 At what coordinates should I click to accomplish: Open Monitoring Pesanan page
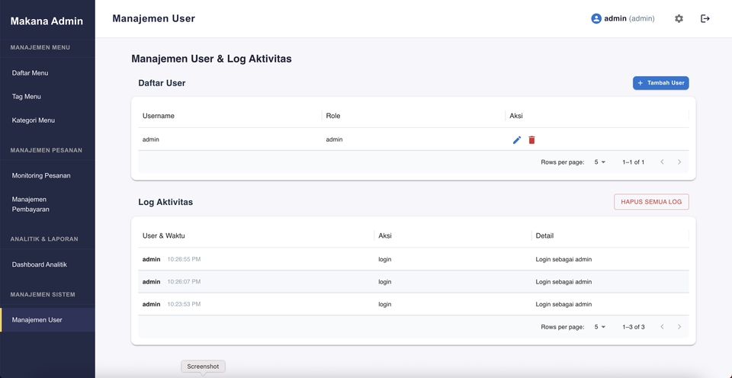click(x=41, y=175)
